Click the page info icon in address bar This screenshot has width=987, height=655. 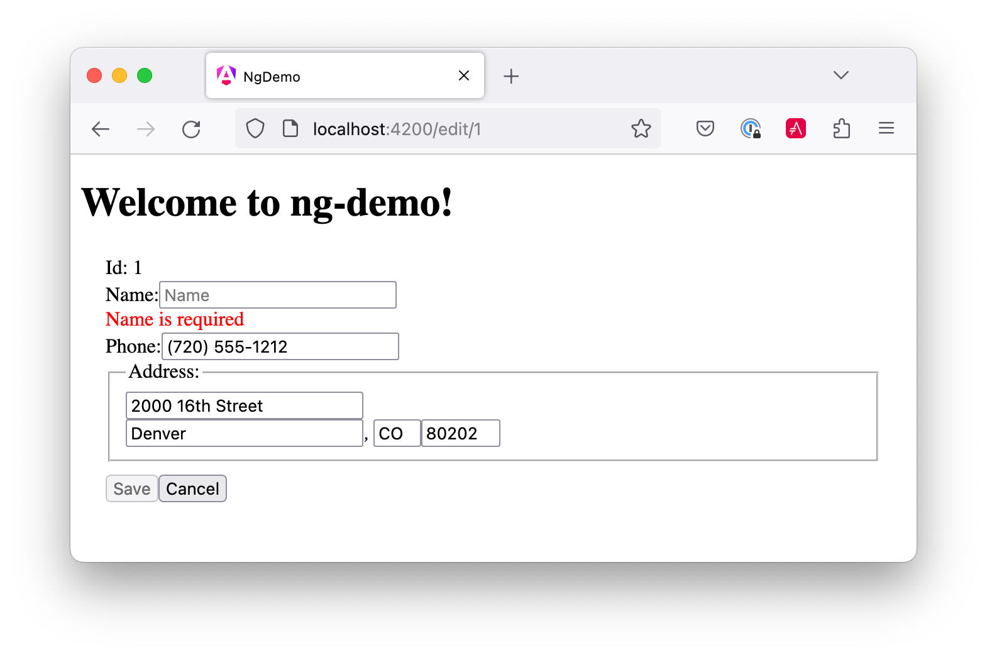(x=290, y=129)
